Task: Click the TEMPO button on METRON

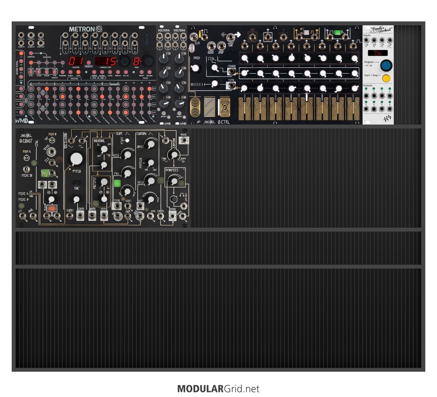Action: point(94,72)
